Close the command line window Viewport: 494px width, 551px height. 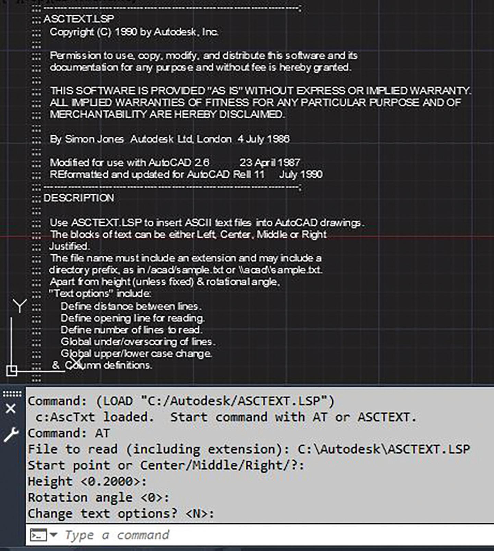[x=11, y=409]
